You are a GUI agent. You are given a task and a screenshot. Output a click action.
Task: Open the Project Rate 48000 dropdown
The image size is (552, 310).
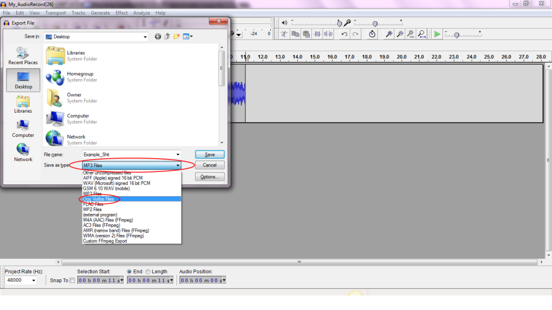coord(33,280)
